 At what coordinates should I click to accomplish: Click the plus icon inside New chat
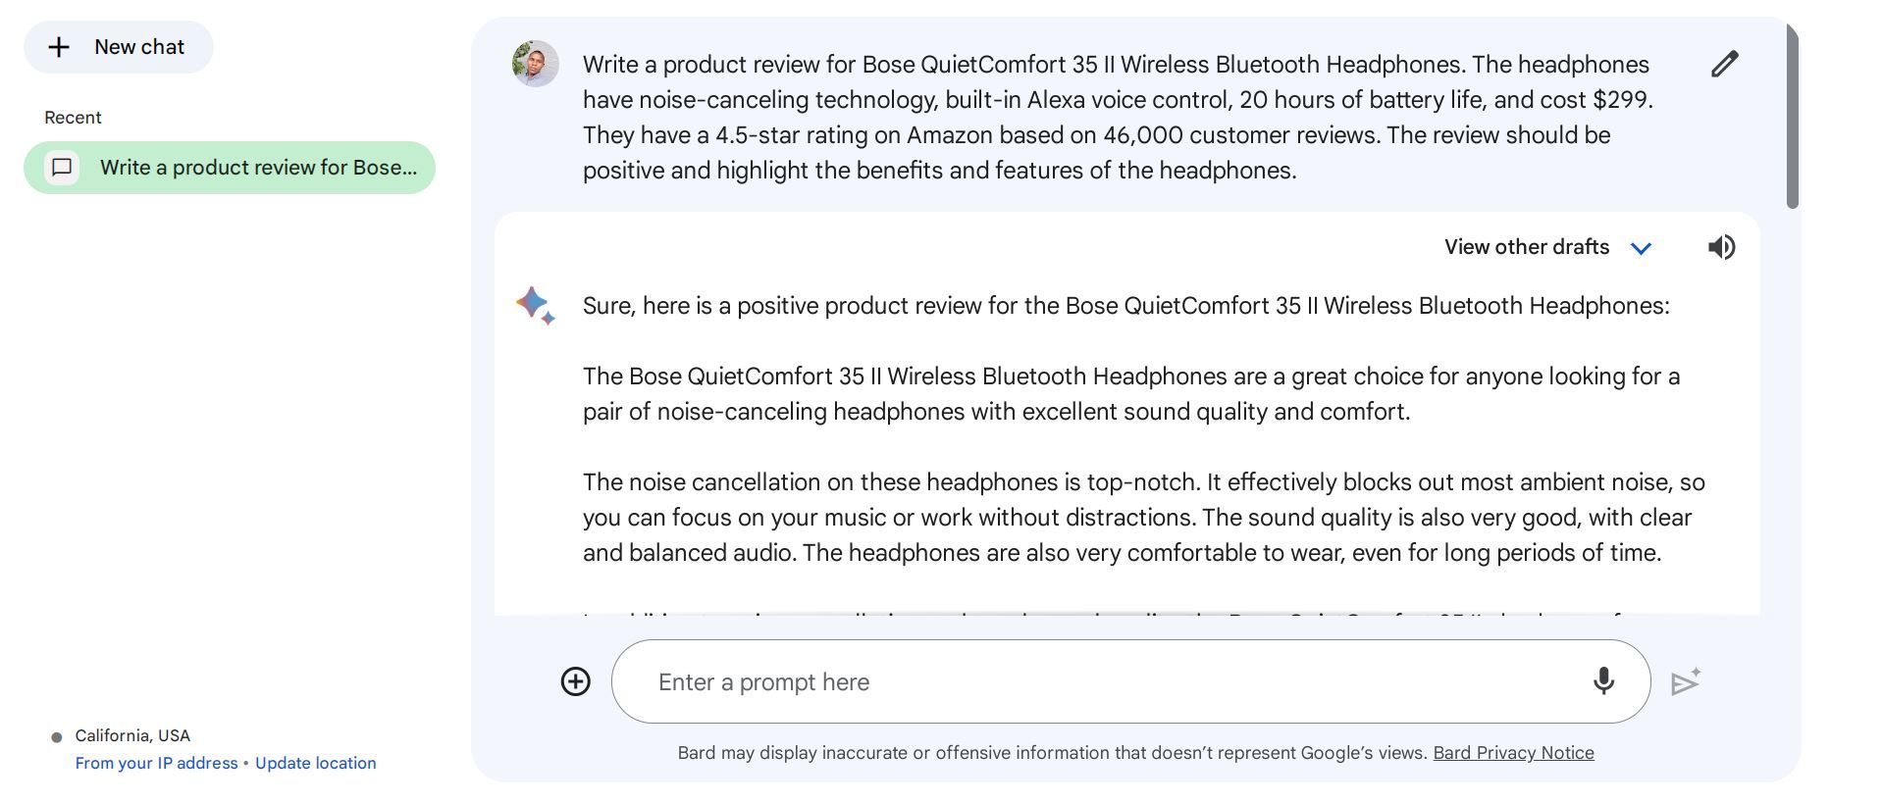[61, 46]
